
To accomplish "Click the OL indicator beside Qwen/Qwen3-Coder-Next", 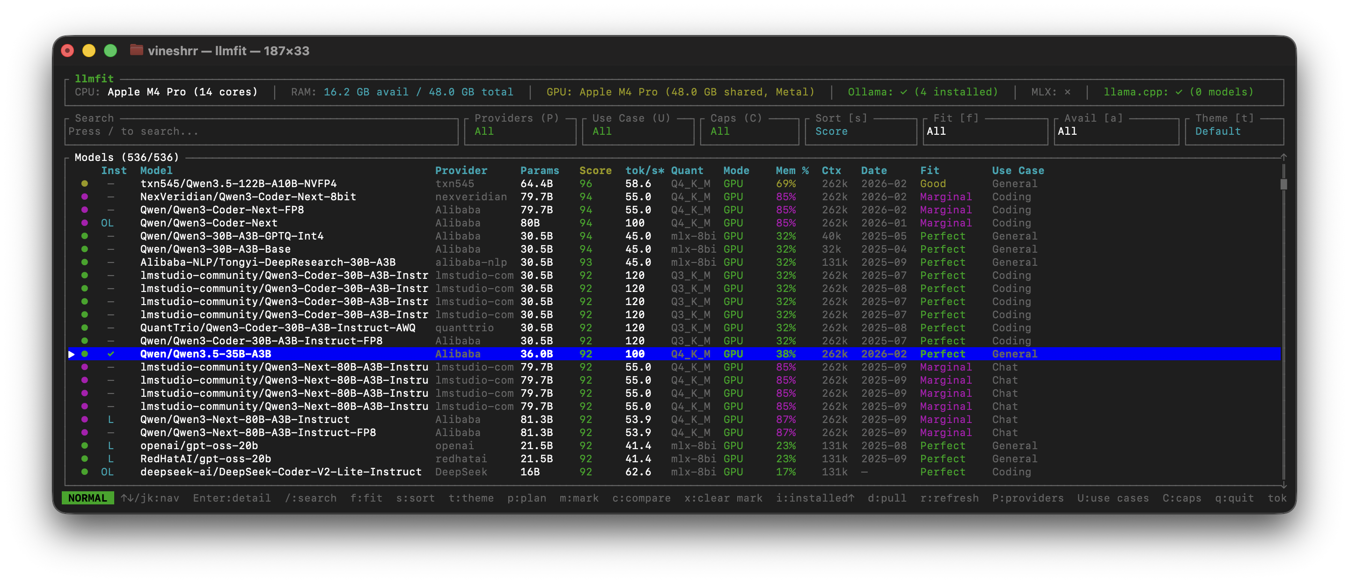I will pos(107,222).
